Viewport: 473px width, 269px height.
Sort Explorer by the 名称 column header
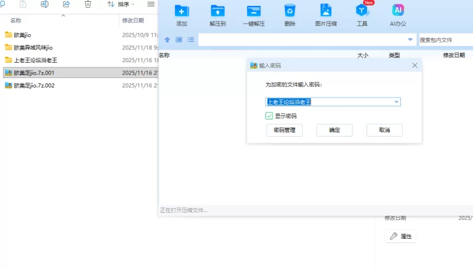pyautogui.click(x=16, y=21)
